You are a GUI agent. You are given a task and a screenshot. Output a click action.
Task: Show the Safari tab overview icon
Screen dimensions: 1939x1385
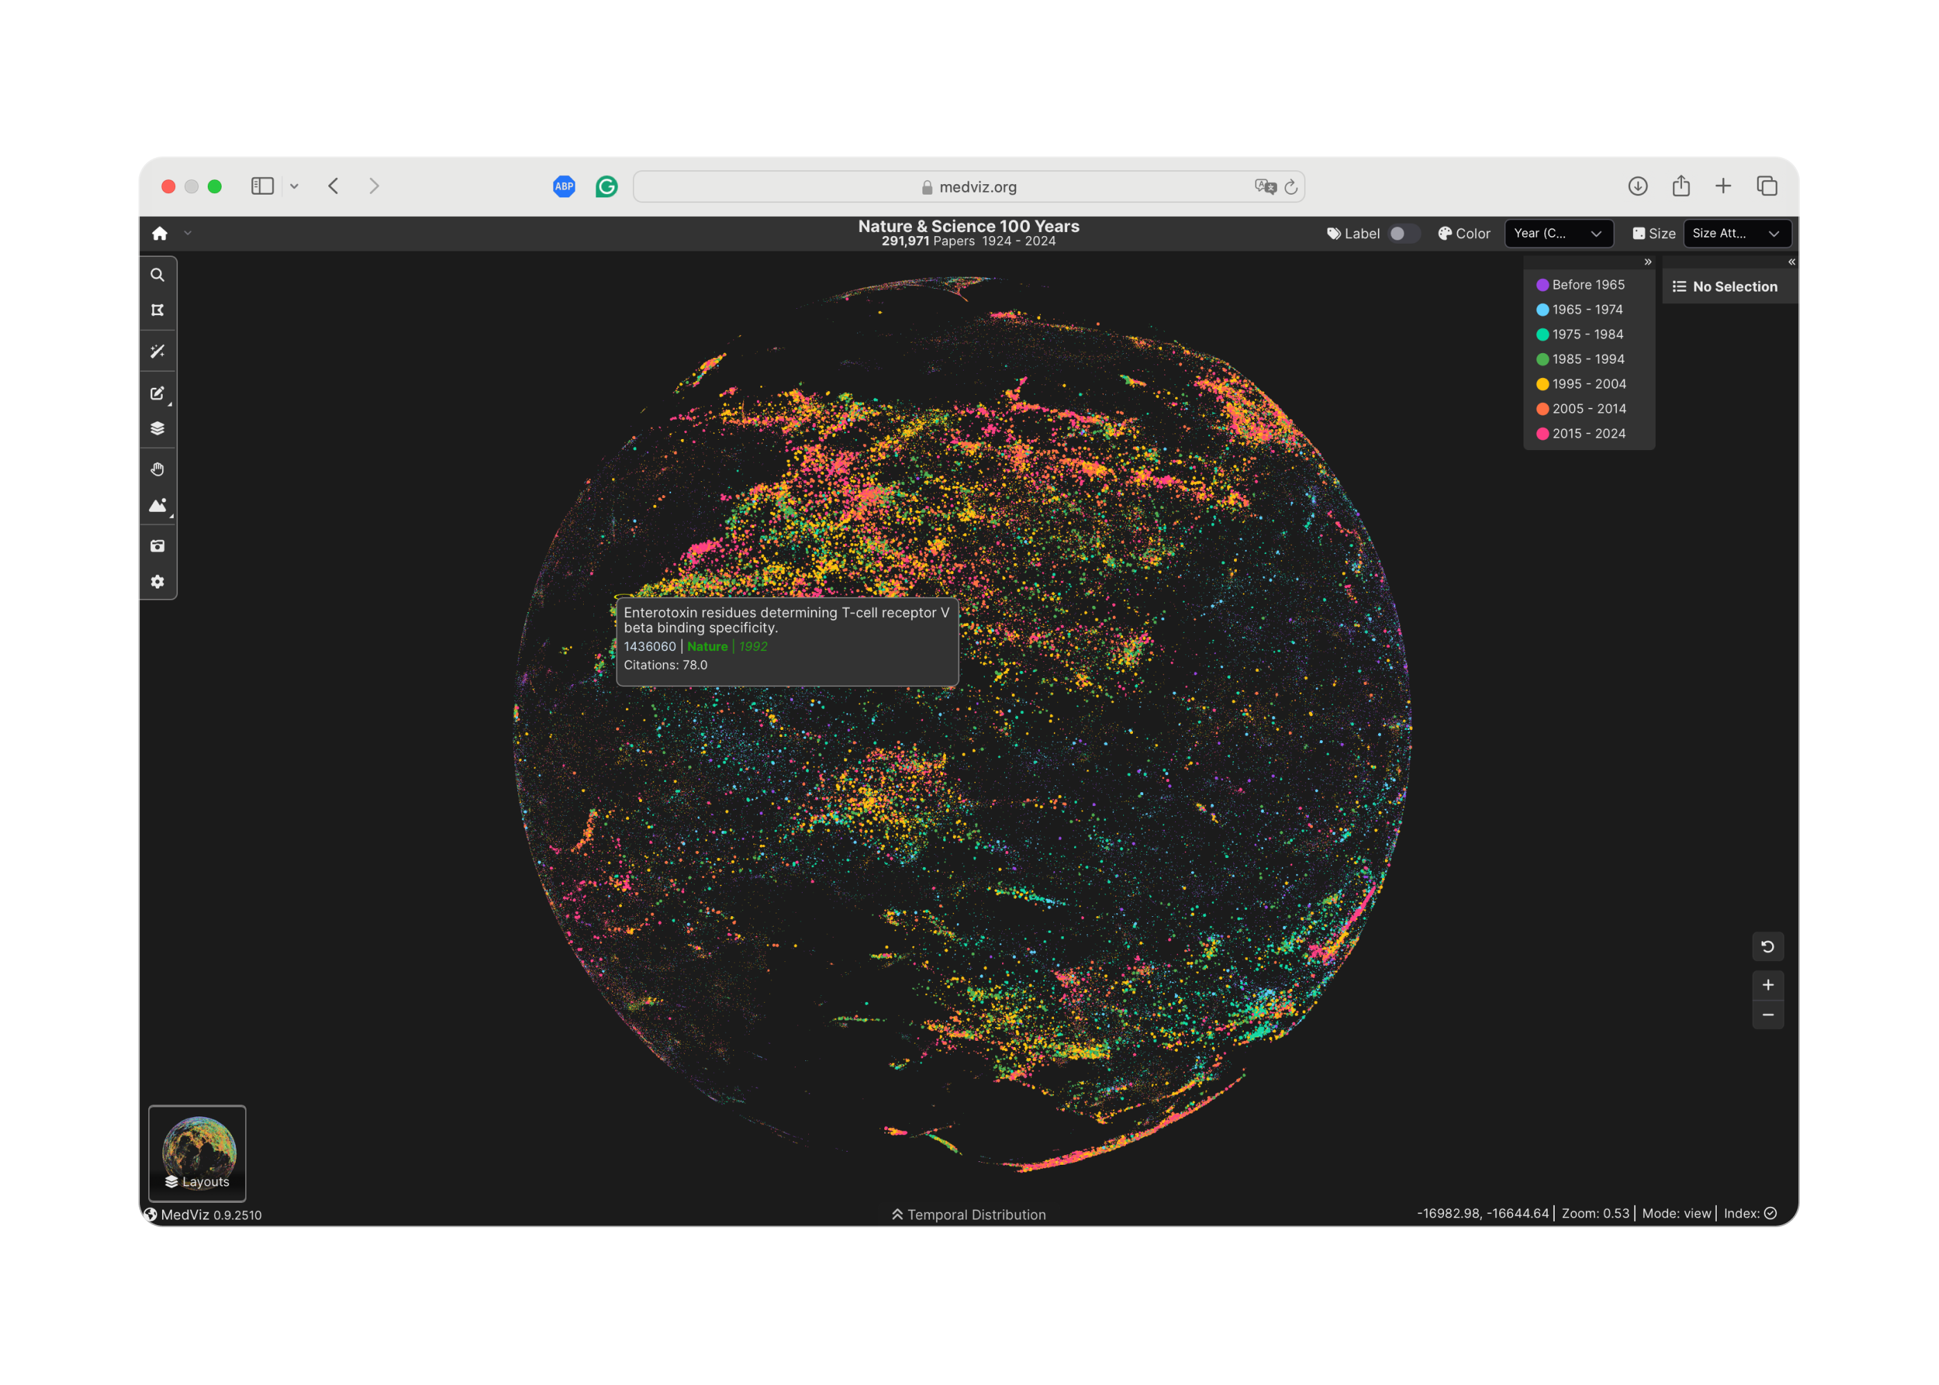coord(1767,186)
